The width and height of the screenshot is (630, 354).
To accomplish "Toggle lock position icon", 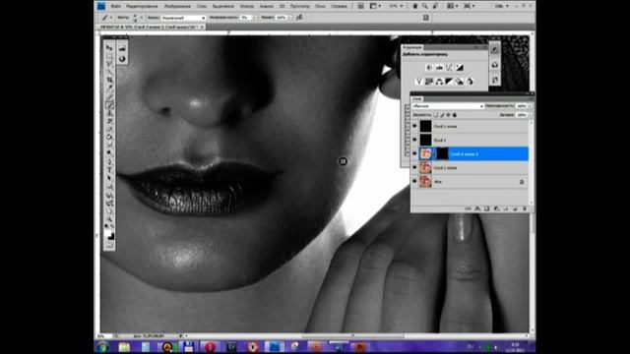I will coord(449,115).
